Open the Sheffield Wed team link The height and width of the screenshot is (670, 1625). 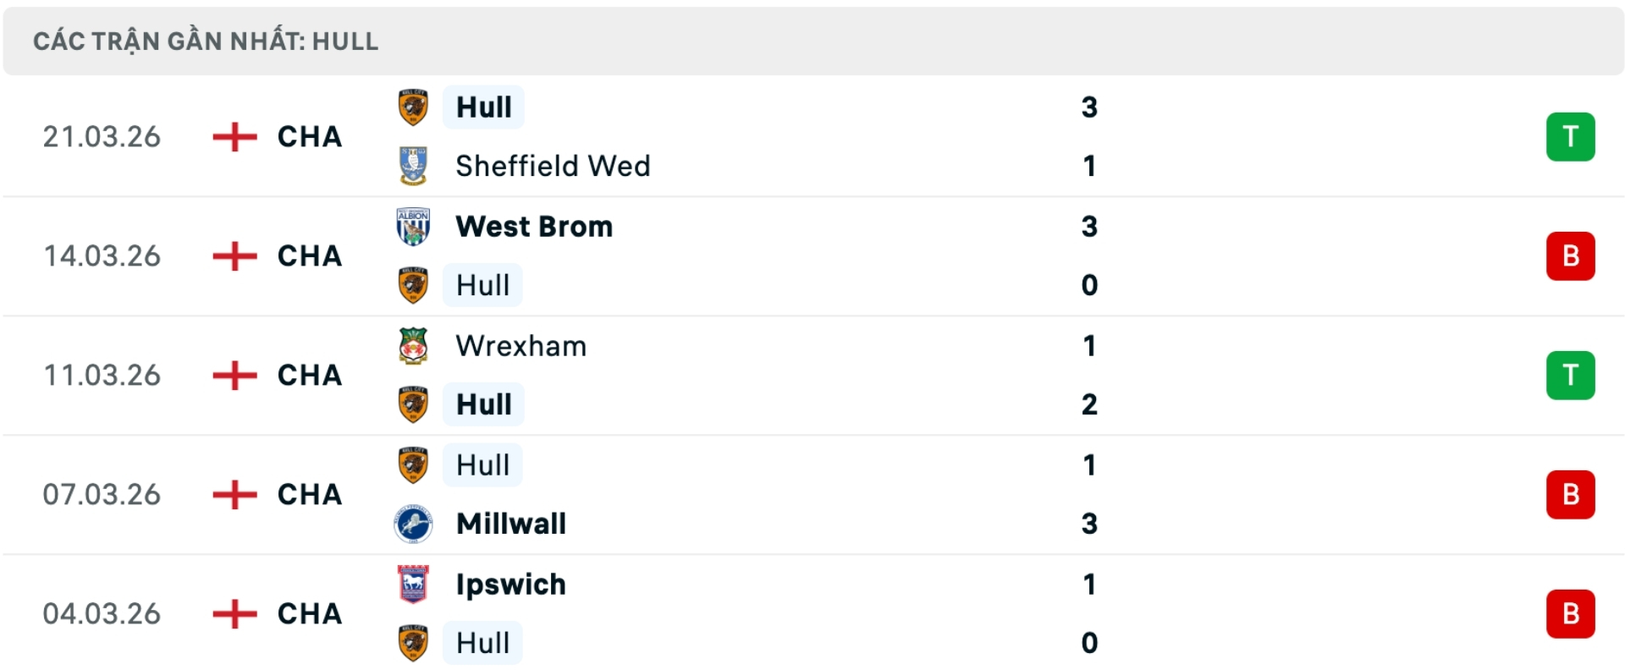coord(553,166)
